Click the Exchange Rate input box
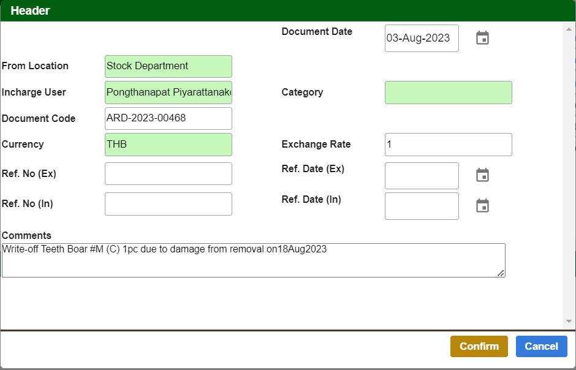 pyautogui.click(x=448, y=145)
